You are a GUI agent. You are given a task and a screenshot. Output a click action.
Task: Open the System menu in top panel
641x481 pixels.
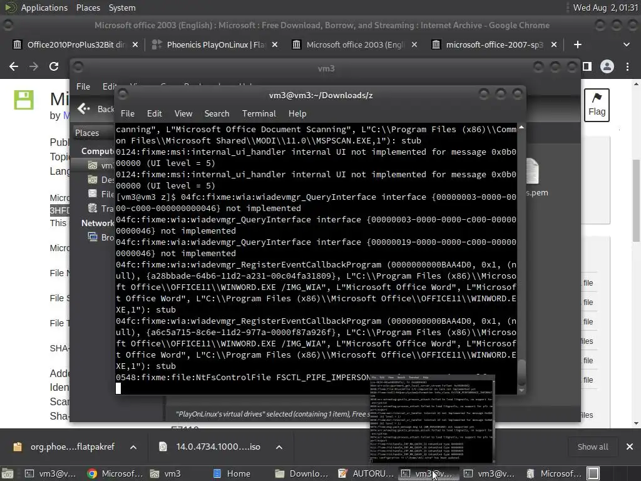(122, 8)
